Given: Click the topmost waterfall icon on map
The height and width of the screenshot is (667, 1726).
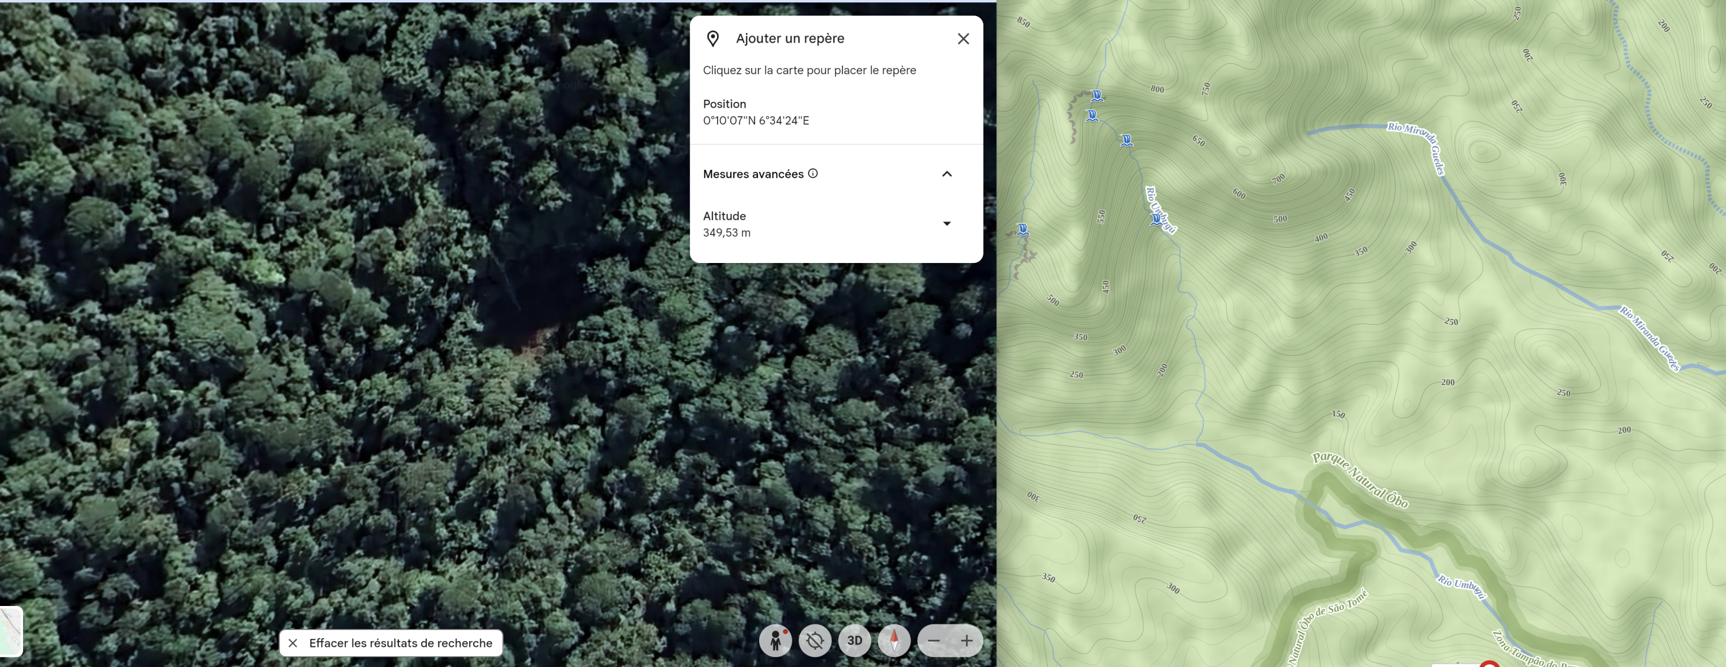Looking at the screenshot, I should 1097,96.
